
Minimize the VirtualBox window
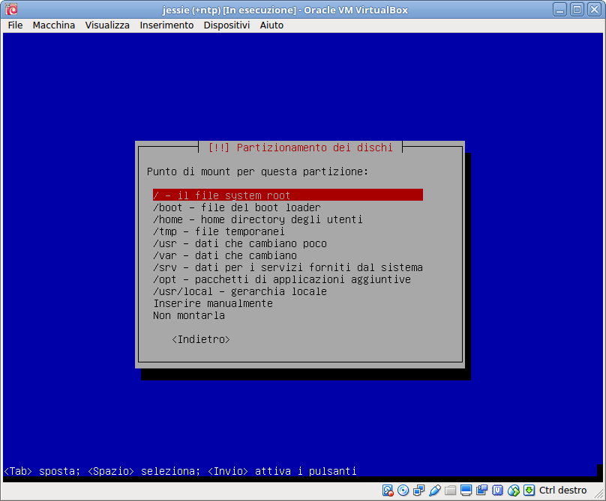pos(559,9)
